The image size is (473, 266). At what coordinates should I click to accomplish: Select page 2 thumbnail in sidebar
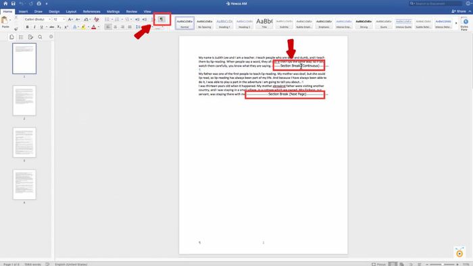point(24,101)
